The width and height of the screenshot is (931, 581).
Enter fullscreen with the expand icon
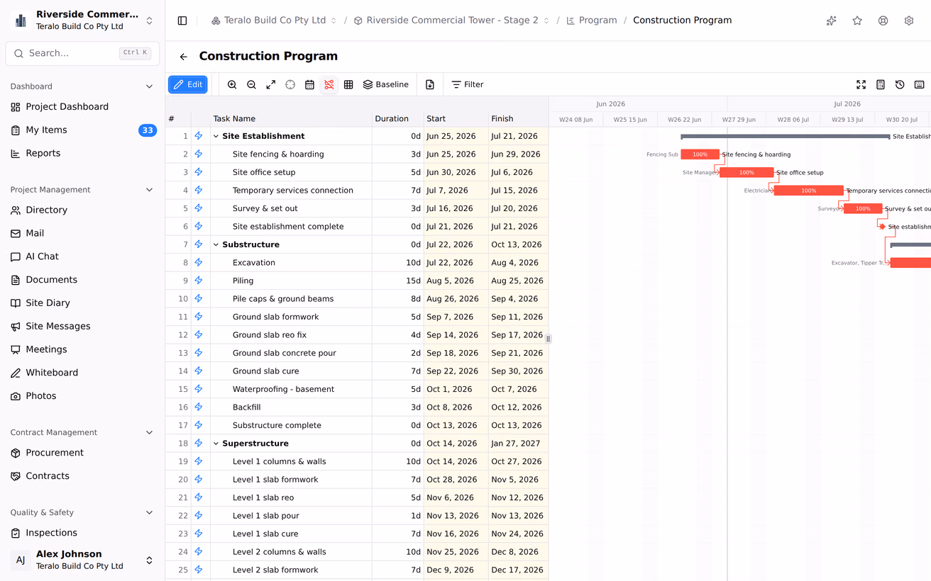(x=861, y=84)
